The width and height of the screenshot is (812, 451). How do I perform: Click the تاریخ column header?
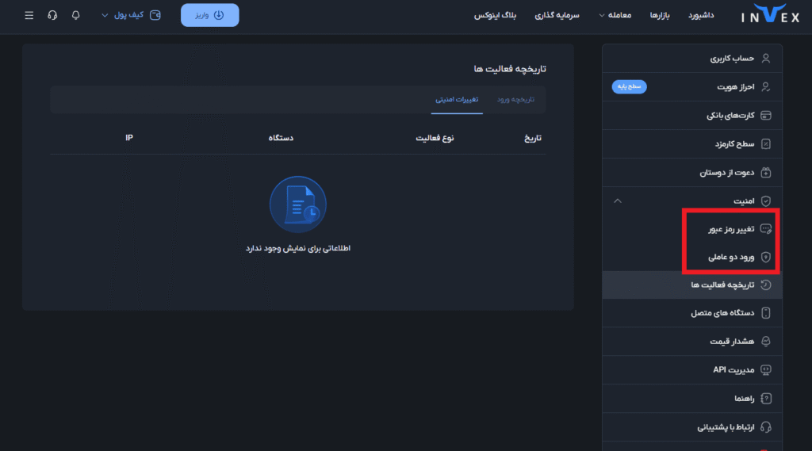(532, 138)
